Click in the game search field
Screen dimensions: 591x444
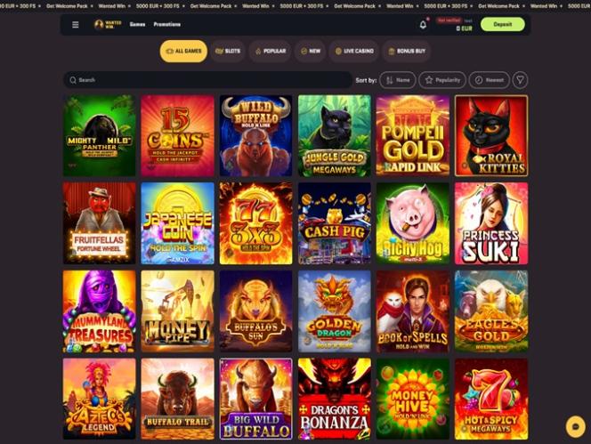[207, 80]
